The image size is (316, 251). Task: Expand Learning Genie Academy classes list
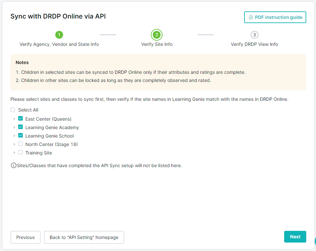click(14, 127)
